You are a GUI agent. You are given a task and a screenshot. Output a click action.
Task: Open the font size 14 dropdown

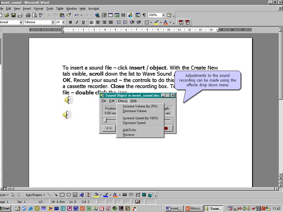[63, 22]
